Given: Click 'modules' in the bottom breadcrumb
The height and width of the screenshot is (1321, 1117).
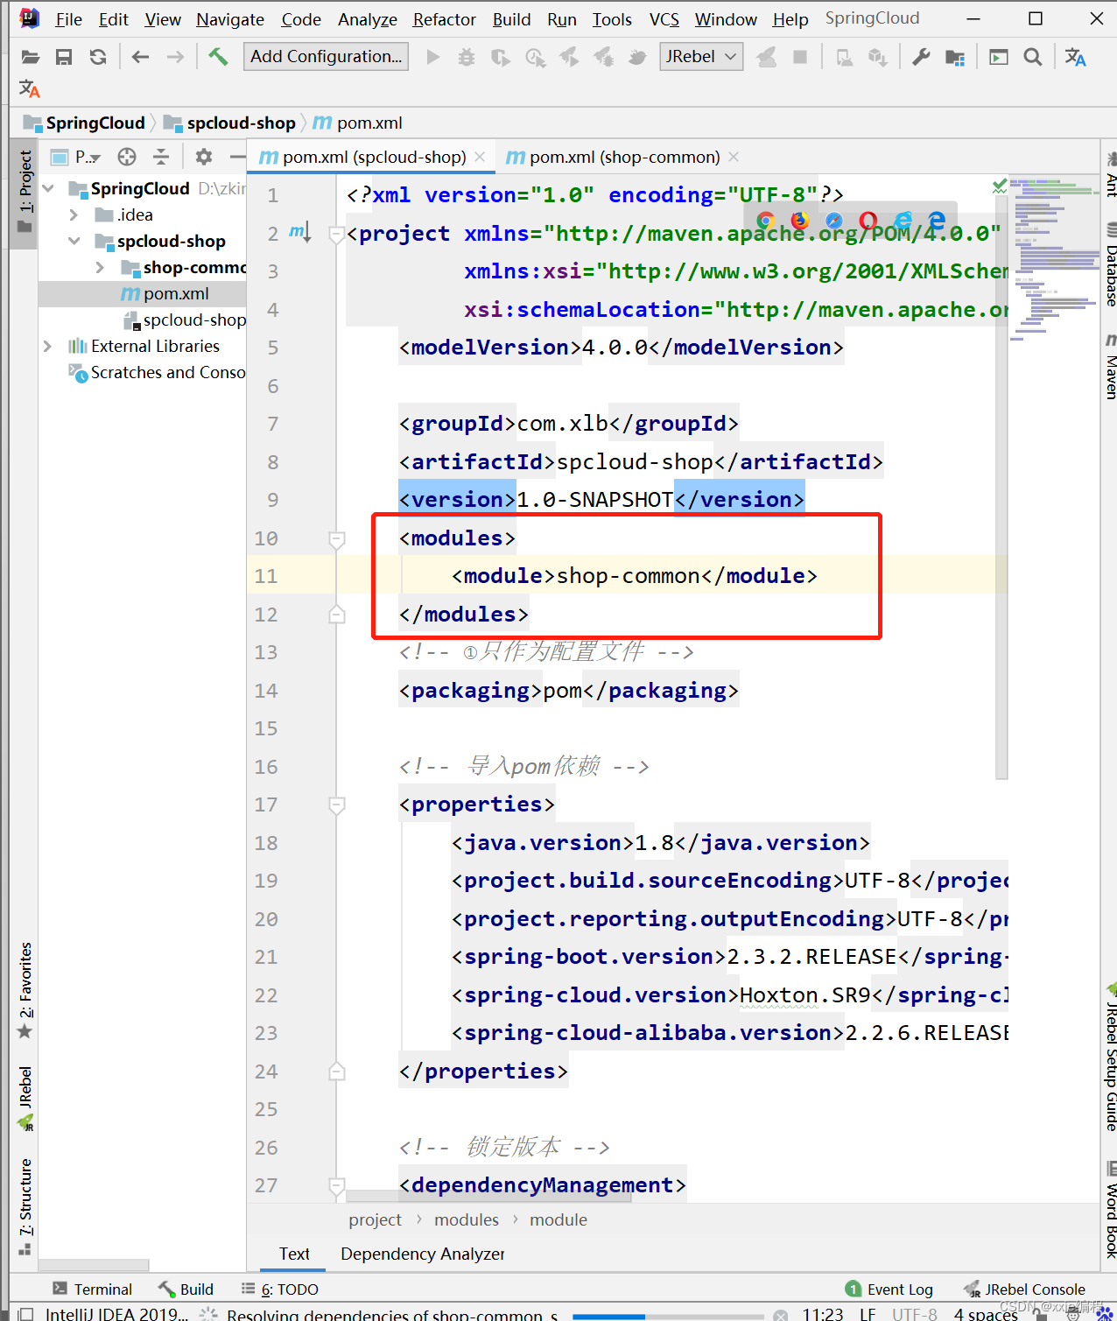Looking at the screenshot, I should [467, 1219].
